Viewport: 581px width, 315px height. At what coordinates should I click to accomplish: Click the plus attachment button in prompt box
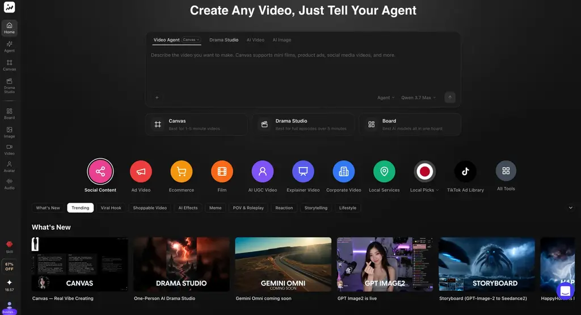coord(157,98)
